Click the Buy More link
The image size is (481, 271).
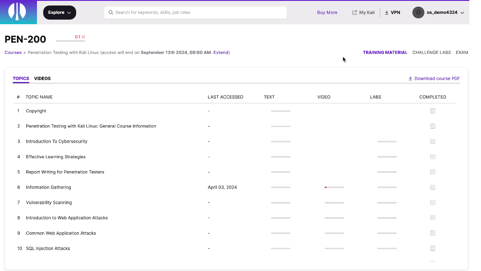point(327,12)
